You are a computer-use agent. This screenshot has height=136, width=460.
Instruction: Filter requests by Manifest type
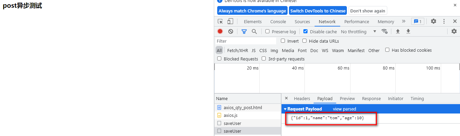click(x=356, y=50)
